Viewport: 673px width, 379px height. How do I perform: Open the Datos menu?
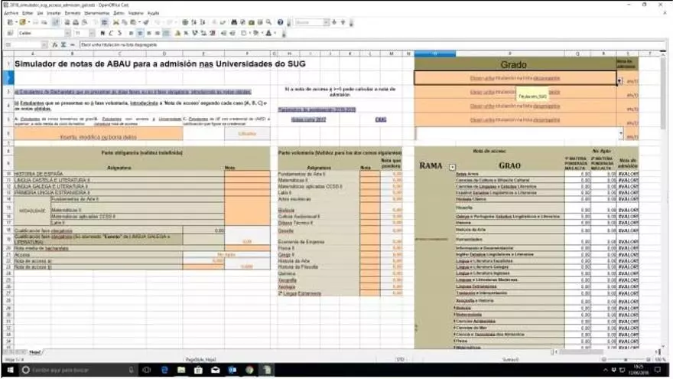(119, 13)
